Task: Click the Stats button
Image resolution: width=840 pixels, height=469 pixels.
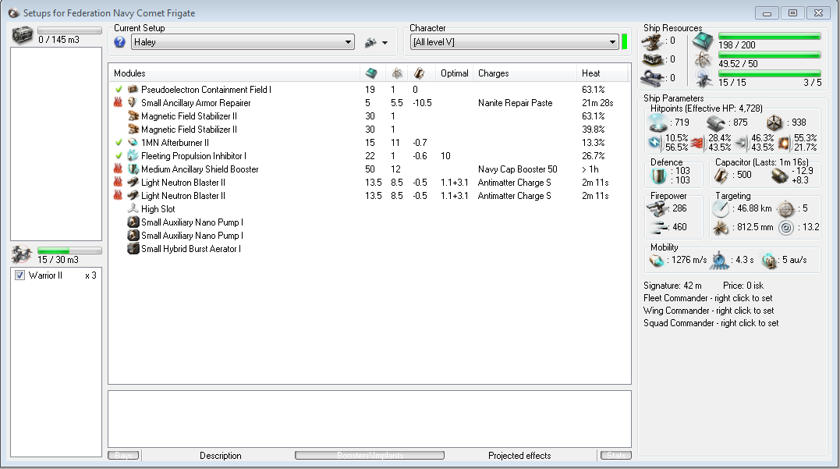Action: [x=616, y=456]
